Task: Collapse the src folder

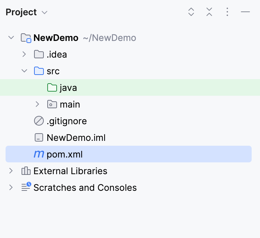Action: click(24, 71)
